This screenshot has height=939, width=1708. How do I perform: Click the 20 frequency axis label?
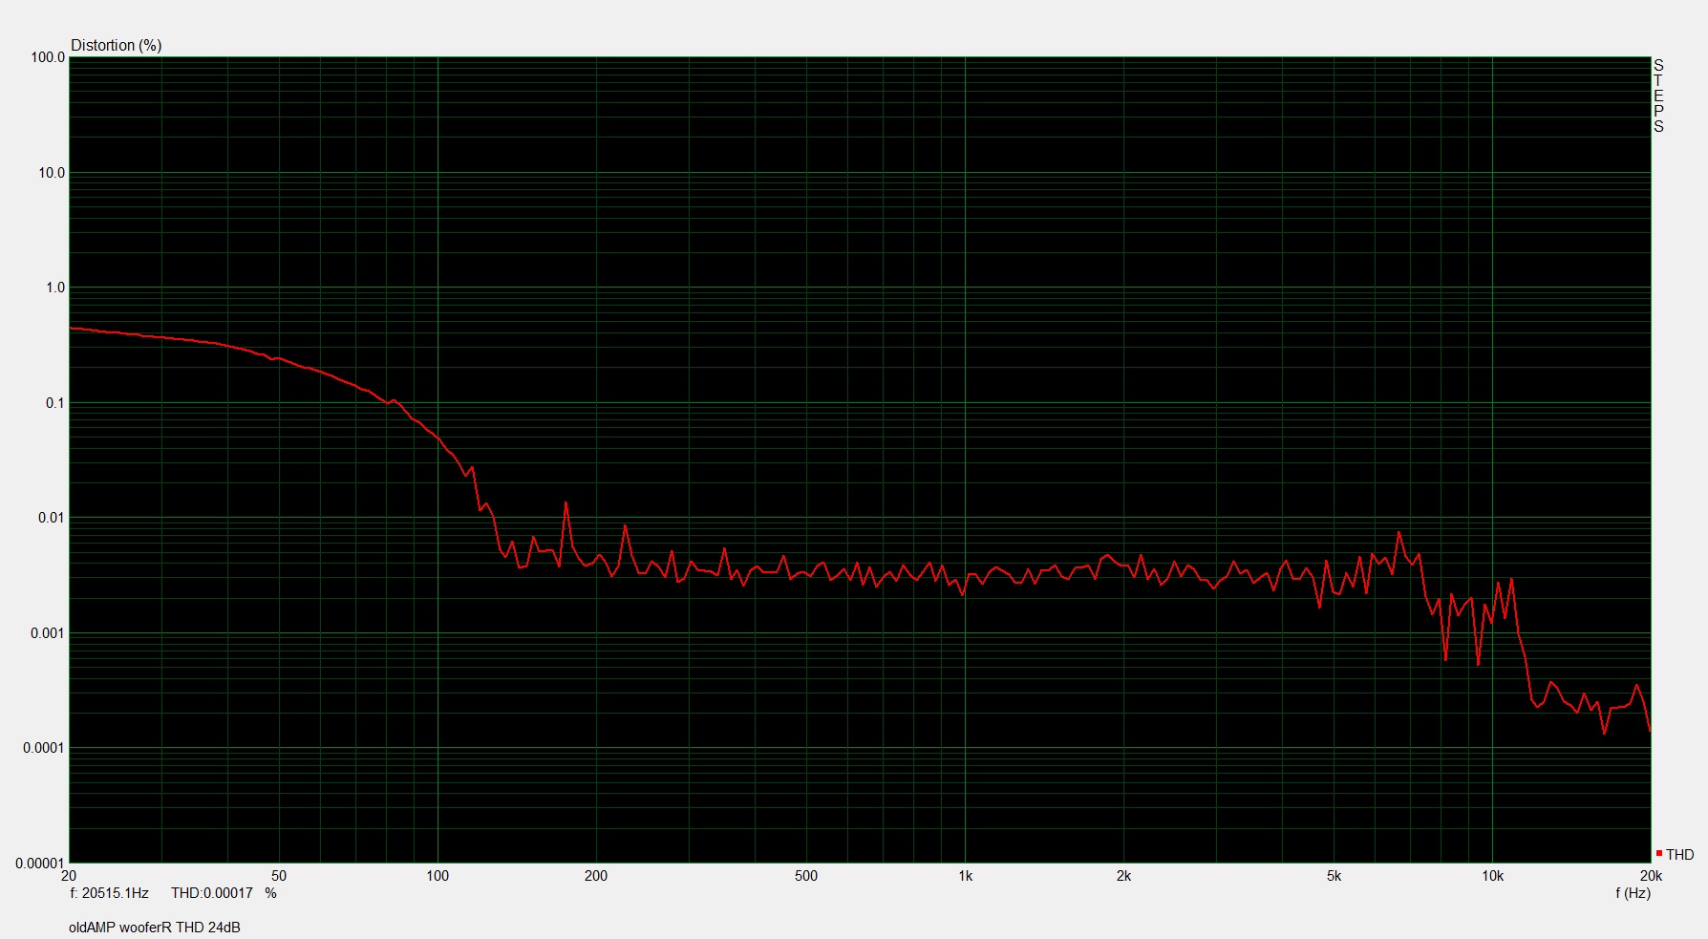coord(69,876)
